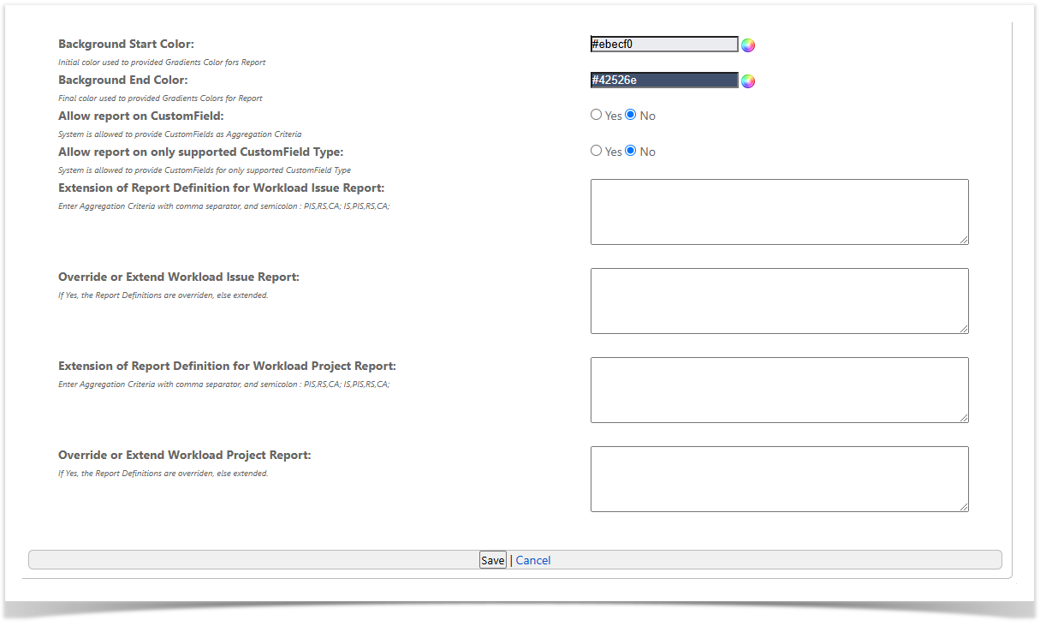
Task: Click the #42526e end color field
Action: 664,80
